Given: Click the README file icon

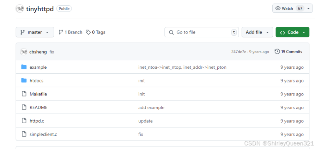Looking at the screenshot, I should click(24, 107).
